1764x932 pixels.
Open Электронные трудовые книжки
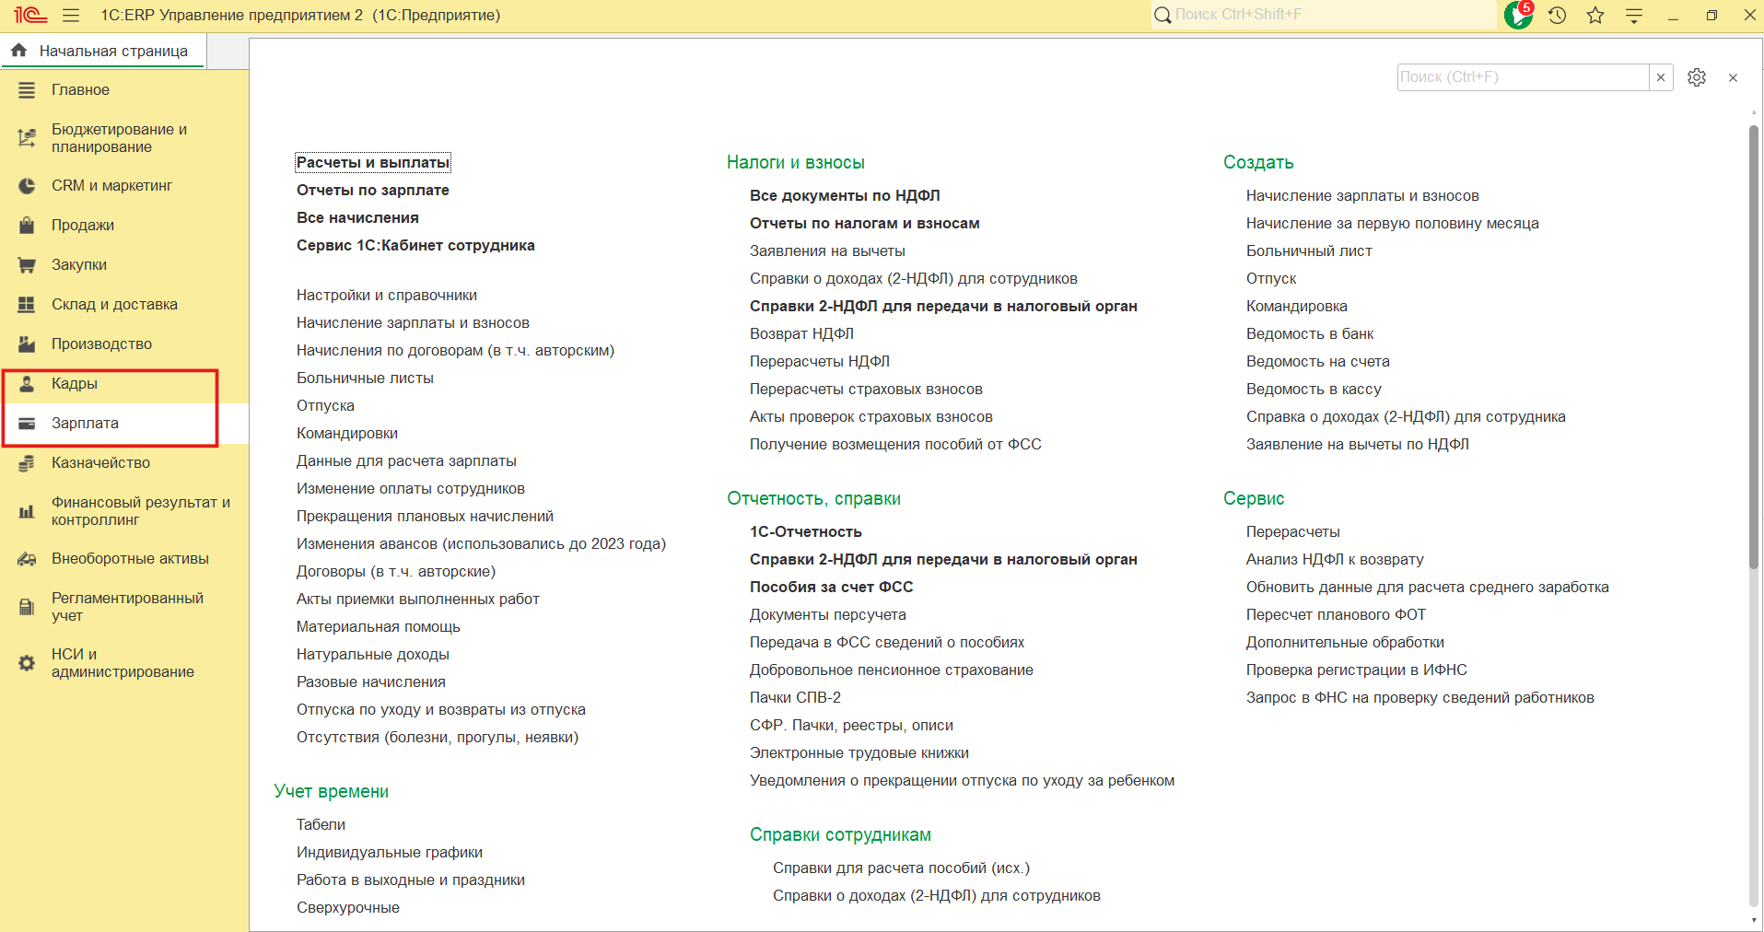point(859,753)
